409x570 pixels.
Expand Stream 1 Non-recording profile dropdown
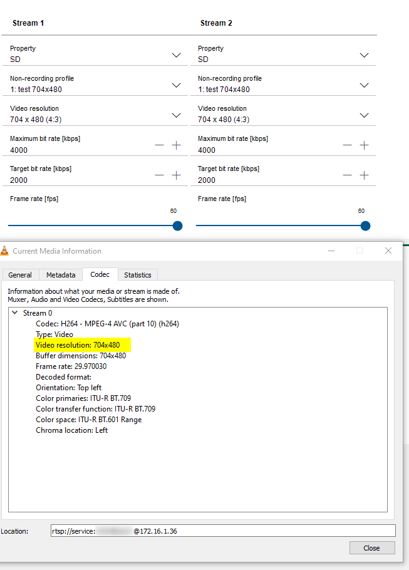click(x=176, y=85)
